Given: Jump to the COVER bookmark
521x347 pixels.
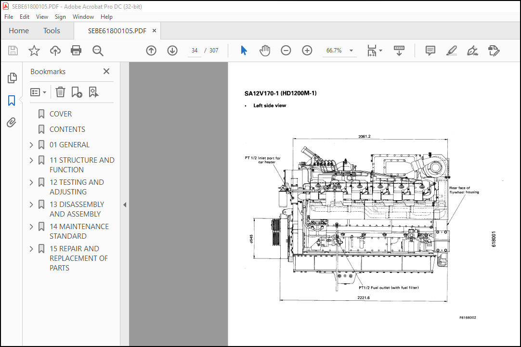Looking at the screenshot, I should [x=61, y=114].
